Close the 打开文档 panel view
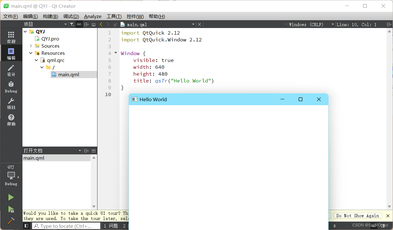The height and width of the screenshot is (230, 393). point(93,151)
